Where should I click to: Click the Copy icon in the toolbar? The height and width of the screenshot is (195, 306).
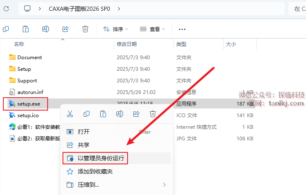tap(6, 29)
